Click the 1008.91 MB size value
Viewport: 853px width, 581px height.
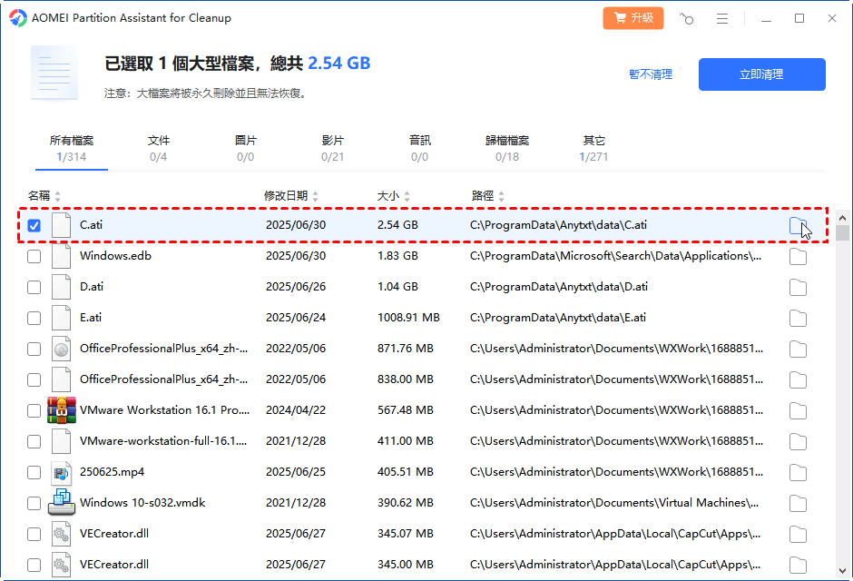click(x=408, y=317)
